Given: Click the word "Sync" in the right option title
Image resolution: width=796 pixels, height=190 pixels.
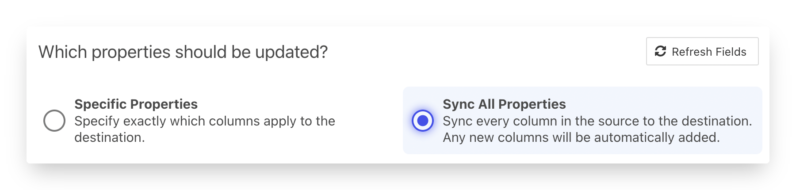Looking at the screenshot, I should pos(459,104).
